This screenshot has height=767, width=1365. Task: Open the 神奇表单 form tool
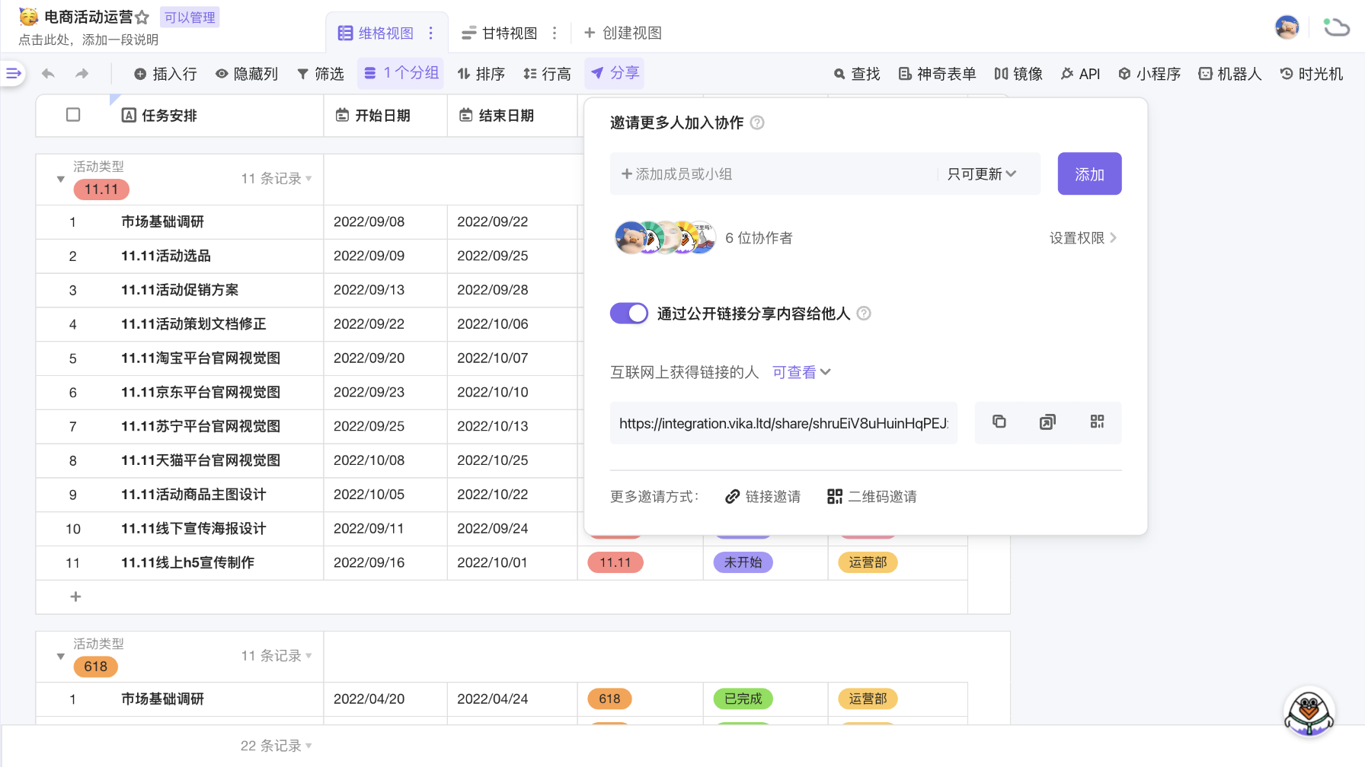[937, 74]
